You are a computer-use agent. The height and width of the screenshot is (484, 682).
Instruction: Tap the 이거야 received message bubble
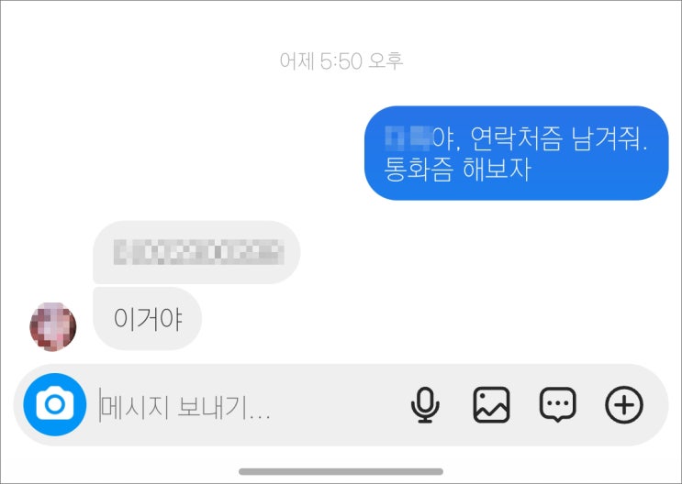[x=148, y=318]
